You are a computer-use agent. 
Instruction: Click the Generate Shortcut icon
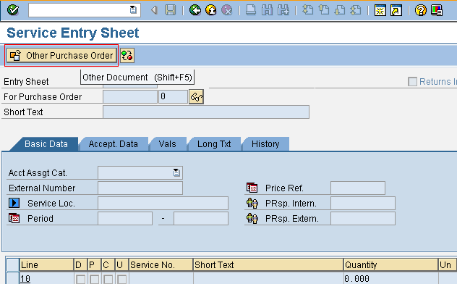[x=396, y=10]
